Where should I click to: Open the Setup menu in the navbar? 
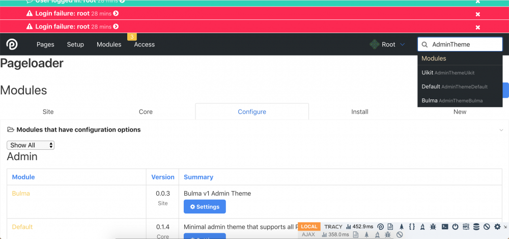(75, 45)
